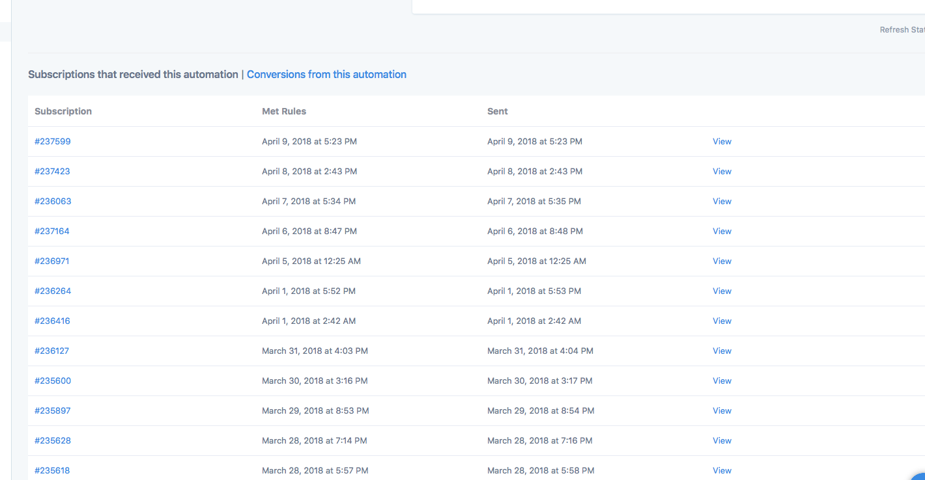View the row for subscription #236416
Image resolution: width=925 pixels, height=480 pixels.
click(722, 321)
